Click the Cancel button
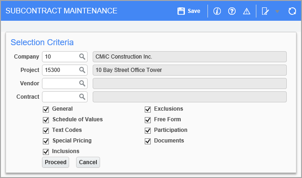 [x=88, y=162]
